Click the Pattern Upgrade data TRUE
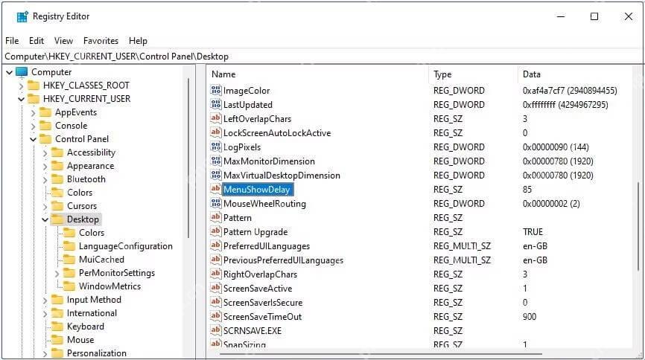The width and height of the screenshot is (645, 360). point(533,232)
